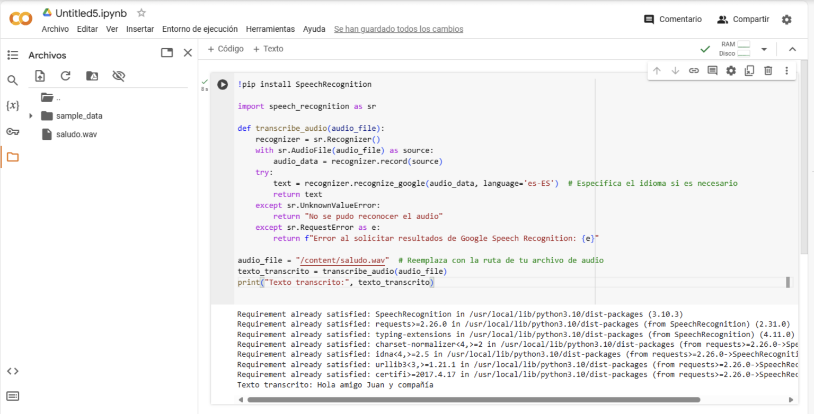Add a new cell with + Código
Screen dimensions: 814x414
[226, 48]
